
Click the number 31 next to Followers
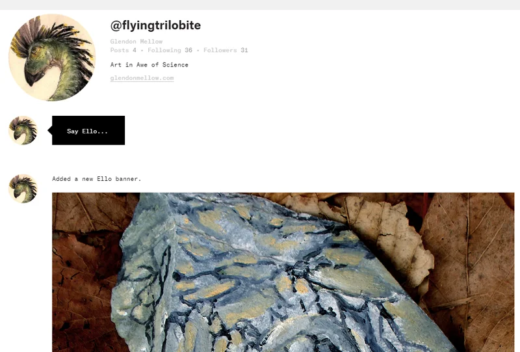tap(244, 50)
